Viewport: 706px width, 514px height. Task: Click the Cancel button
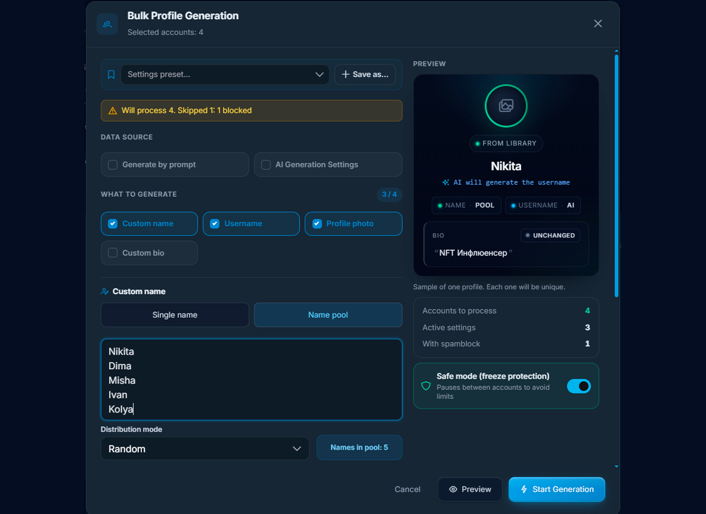point(407,489)
